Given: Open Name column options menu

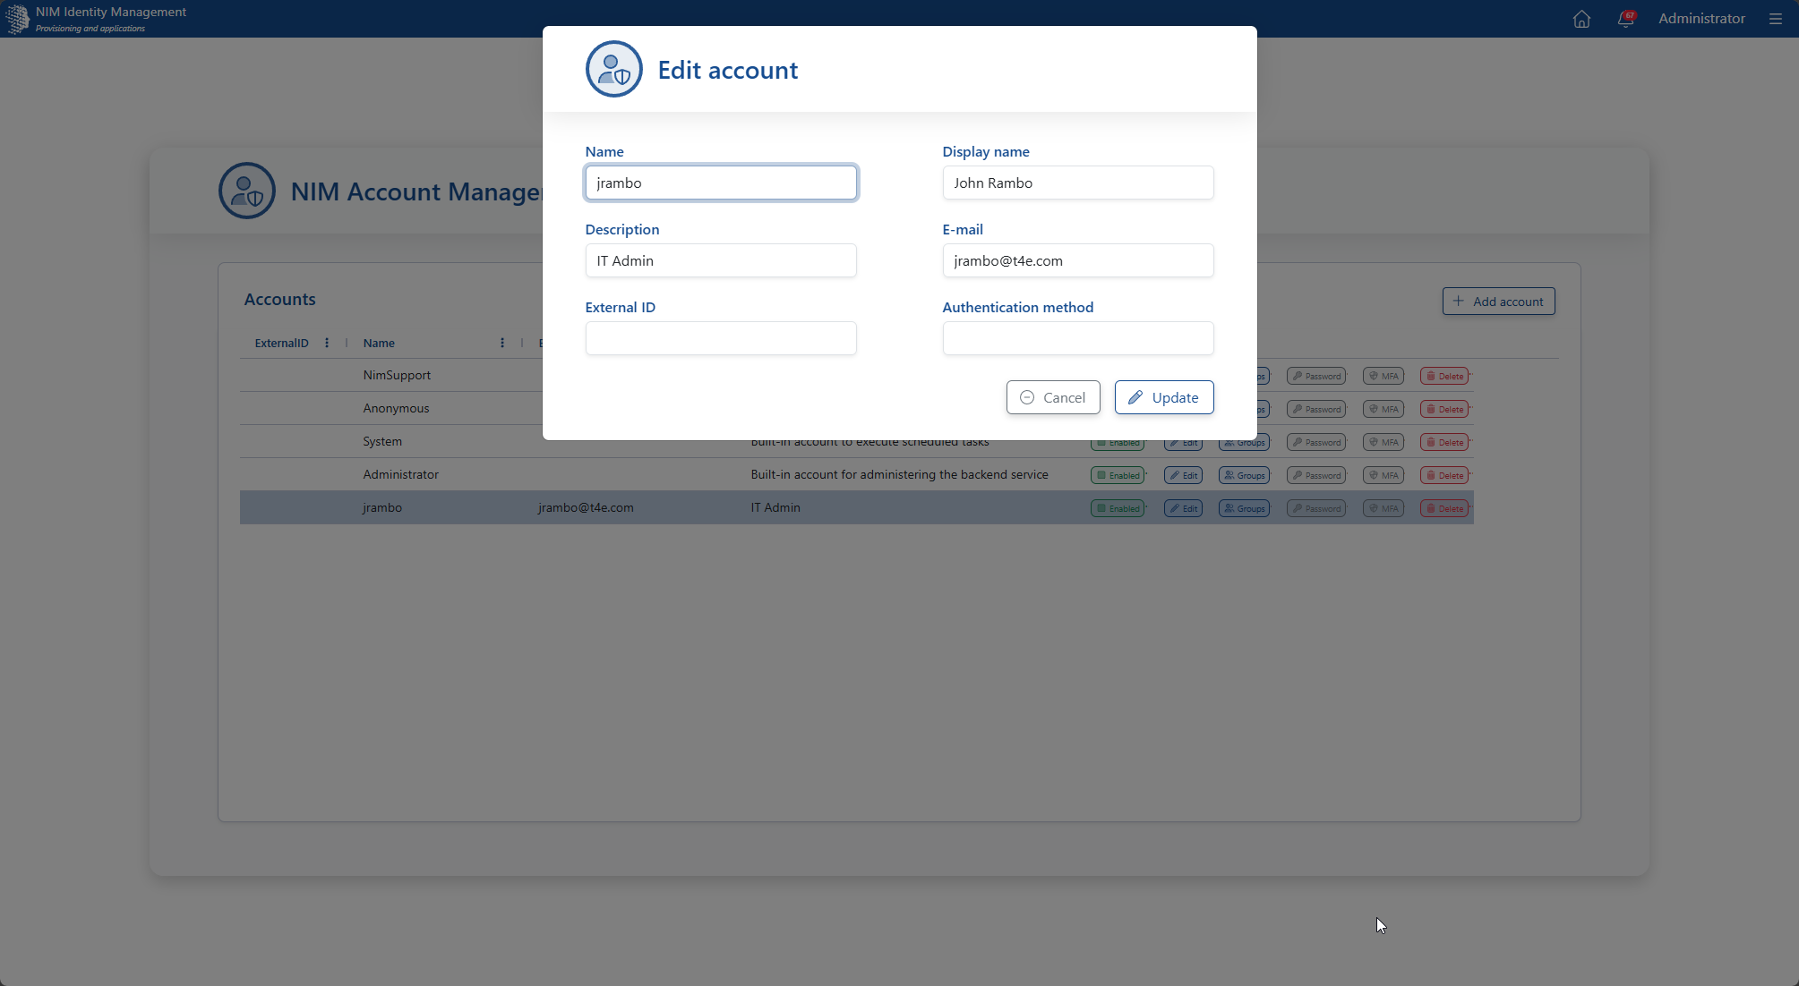Looking at the screenshot, I should click(x=502, y=343).
